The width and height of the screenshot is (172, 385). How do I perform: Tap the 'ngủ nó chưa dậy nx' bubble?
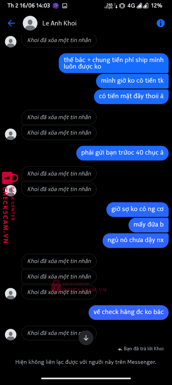136,240
